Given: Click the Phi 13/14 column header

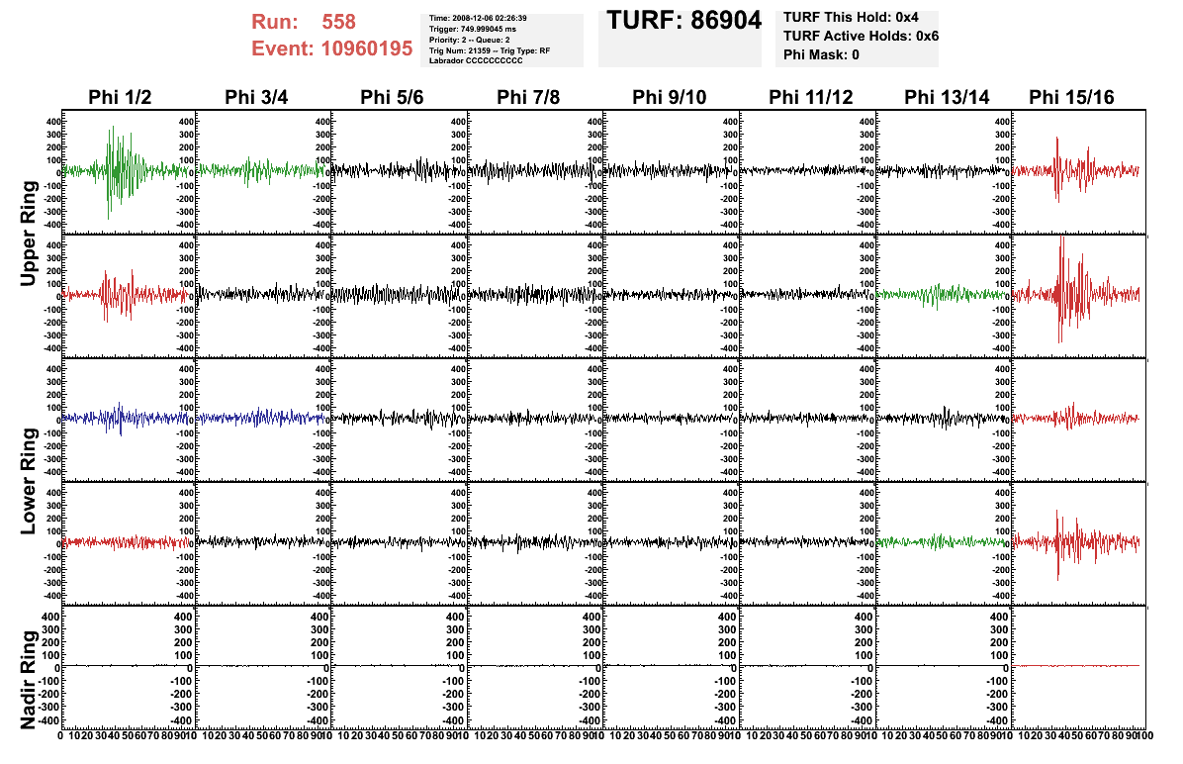Looking at the screenshot, I should (947, 97).
